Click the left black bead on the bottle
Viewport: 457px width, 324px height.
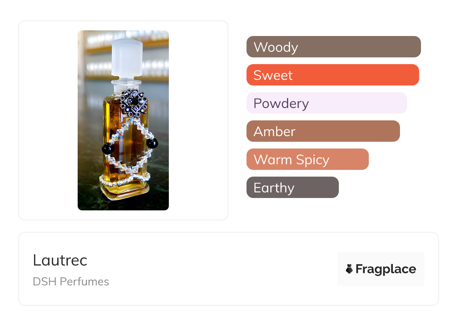pyautogui.click(x=108, y=148)
